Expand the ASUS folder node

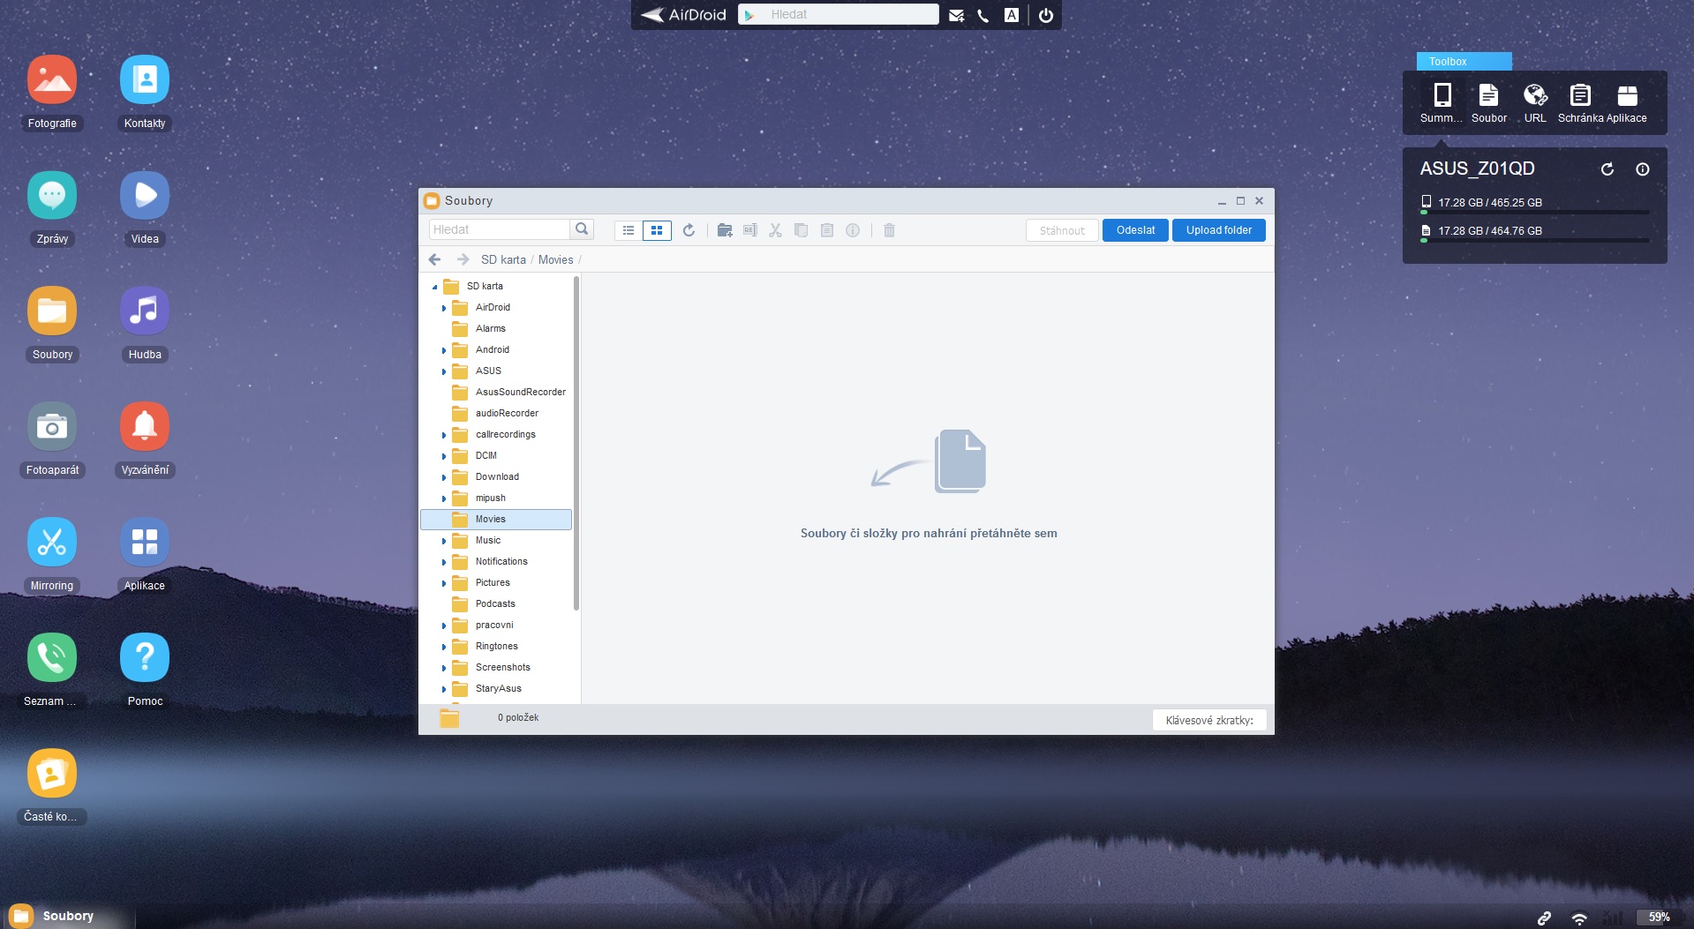click(x=444, y=371)
